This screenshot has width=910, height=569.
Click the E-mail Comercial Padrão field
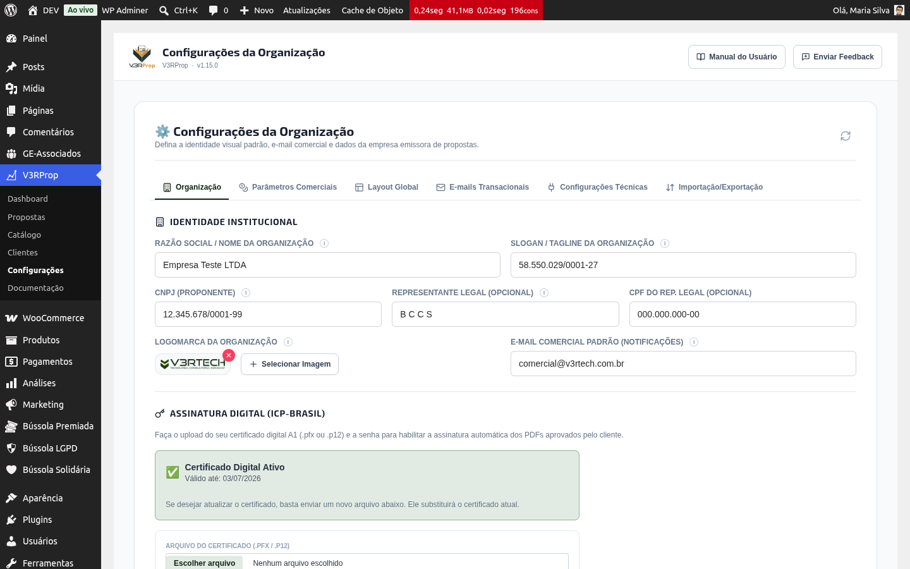(683, 364)
